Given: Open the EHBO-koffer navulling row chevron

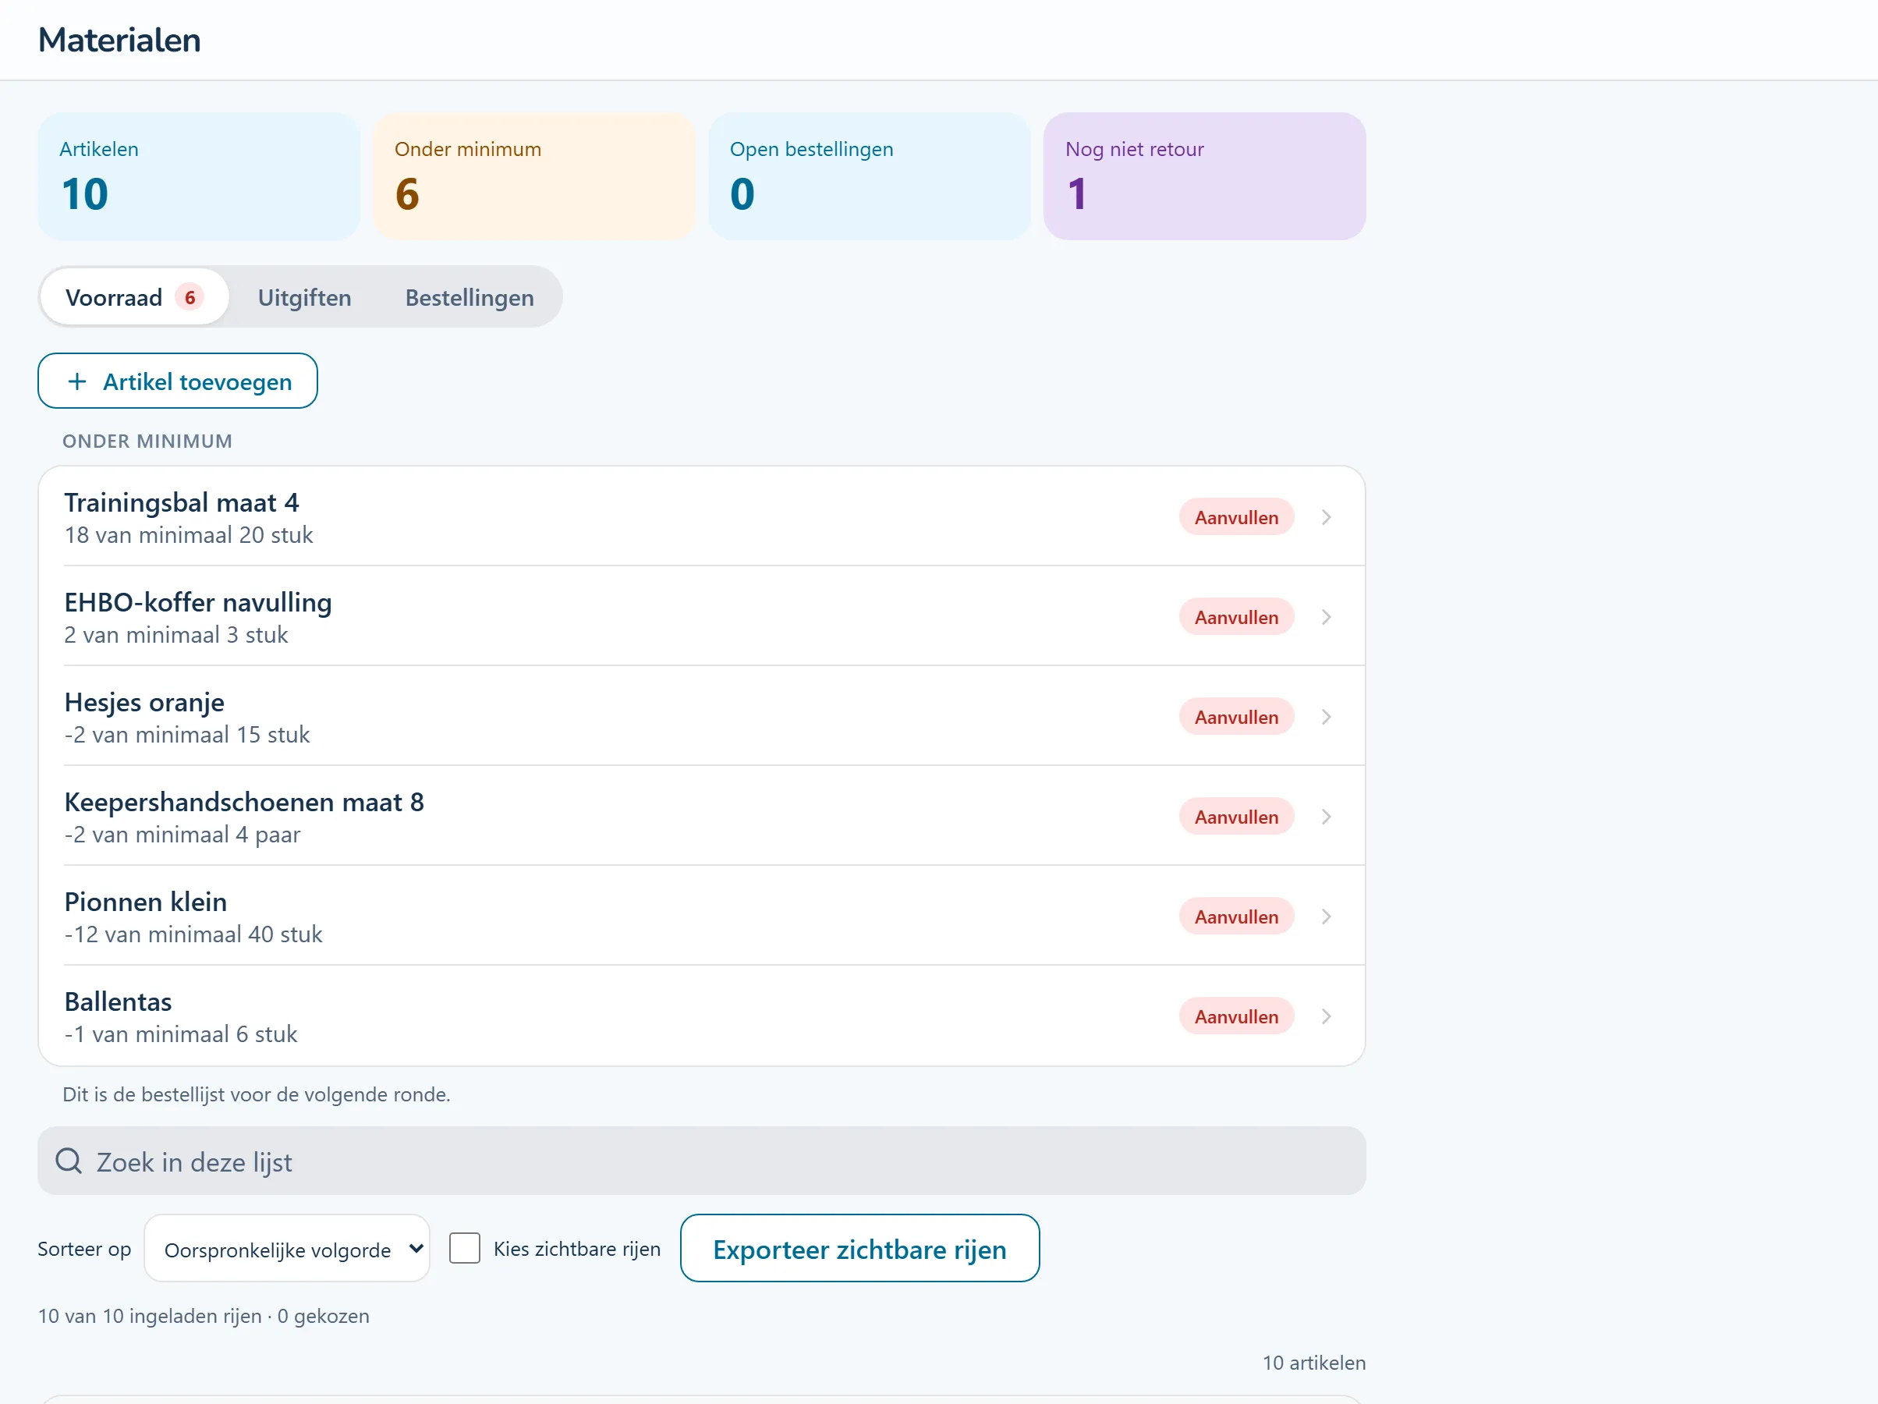Looking at the screenshot, I should click(x=1325, y=618).
